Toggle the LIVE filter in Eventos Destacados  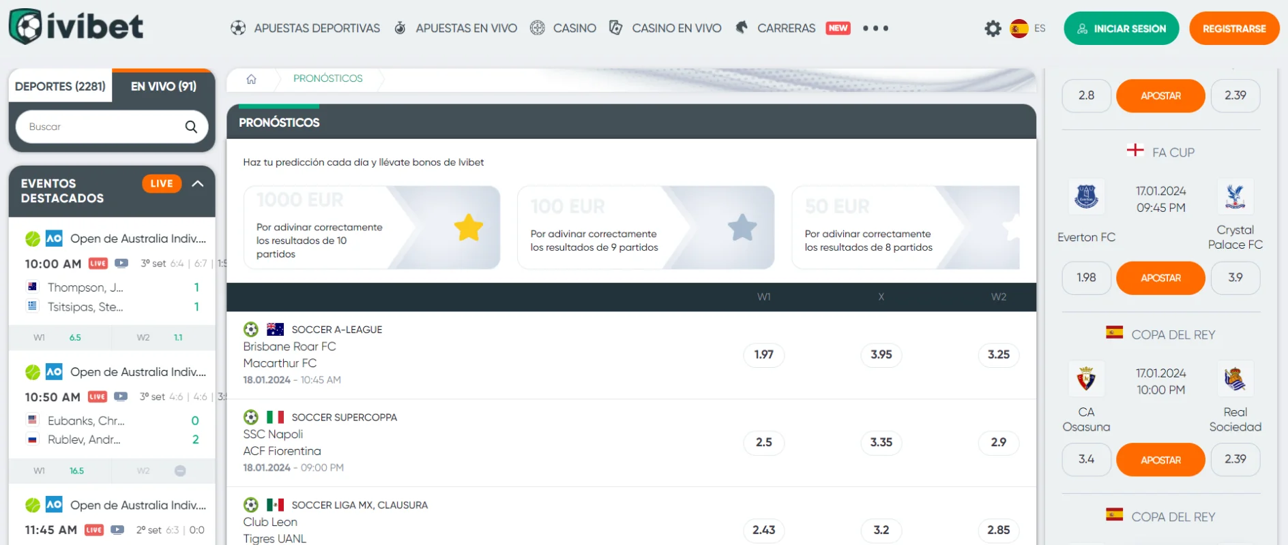[x=162, y=184]
